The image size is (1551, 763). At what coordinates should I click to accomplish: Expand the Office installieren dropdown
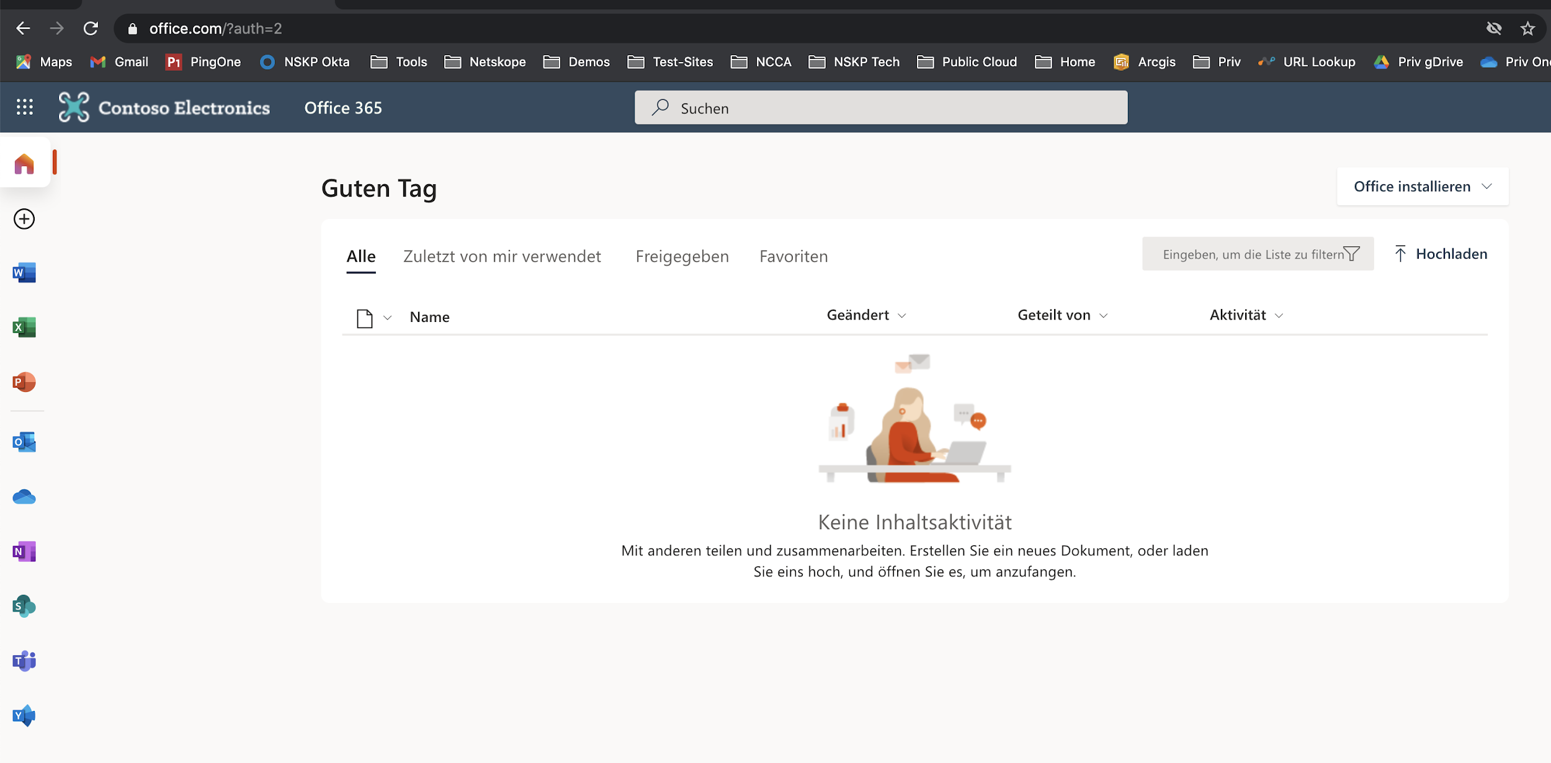[1422, 187]
